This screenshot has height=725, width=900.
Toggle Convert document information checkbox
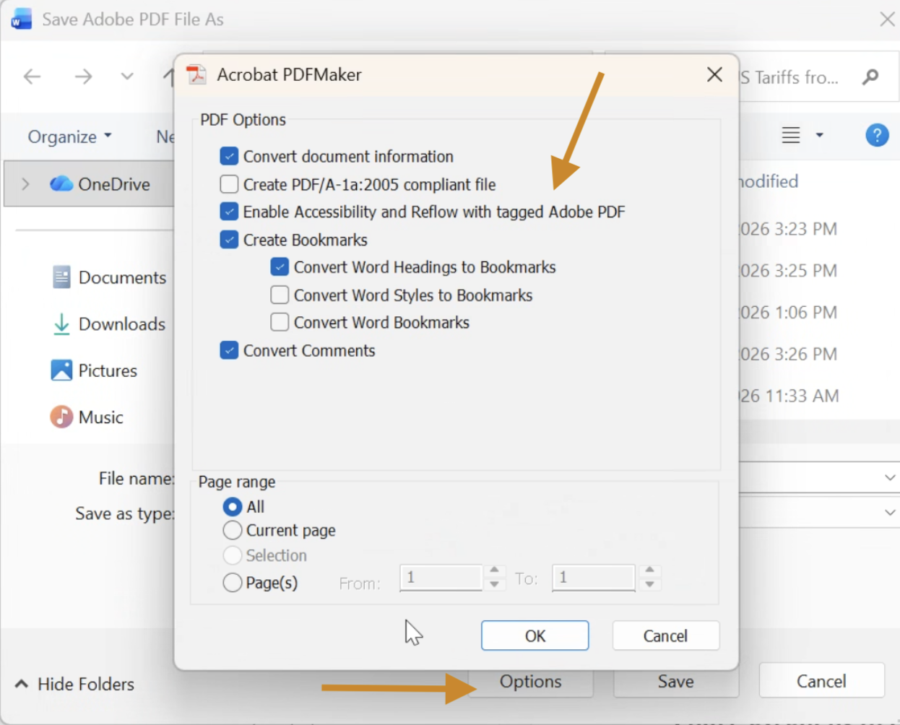(229, 156)
